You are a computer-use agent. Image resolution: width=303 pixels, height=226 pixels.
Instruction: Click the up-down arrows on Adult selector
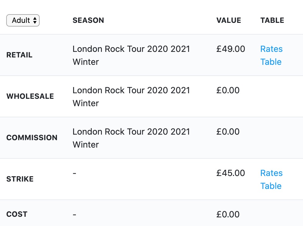point(35,20)
